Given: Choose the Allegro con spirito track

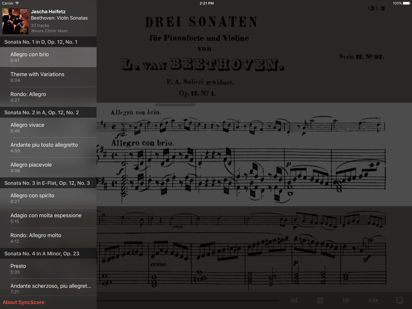Looking at the screenshot, I should coord(48,198).
